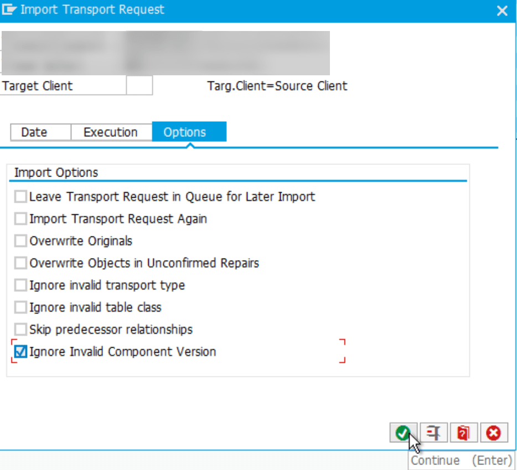Click the Targ.Client=Source Client label

[x=278, y=86]
